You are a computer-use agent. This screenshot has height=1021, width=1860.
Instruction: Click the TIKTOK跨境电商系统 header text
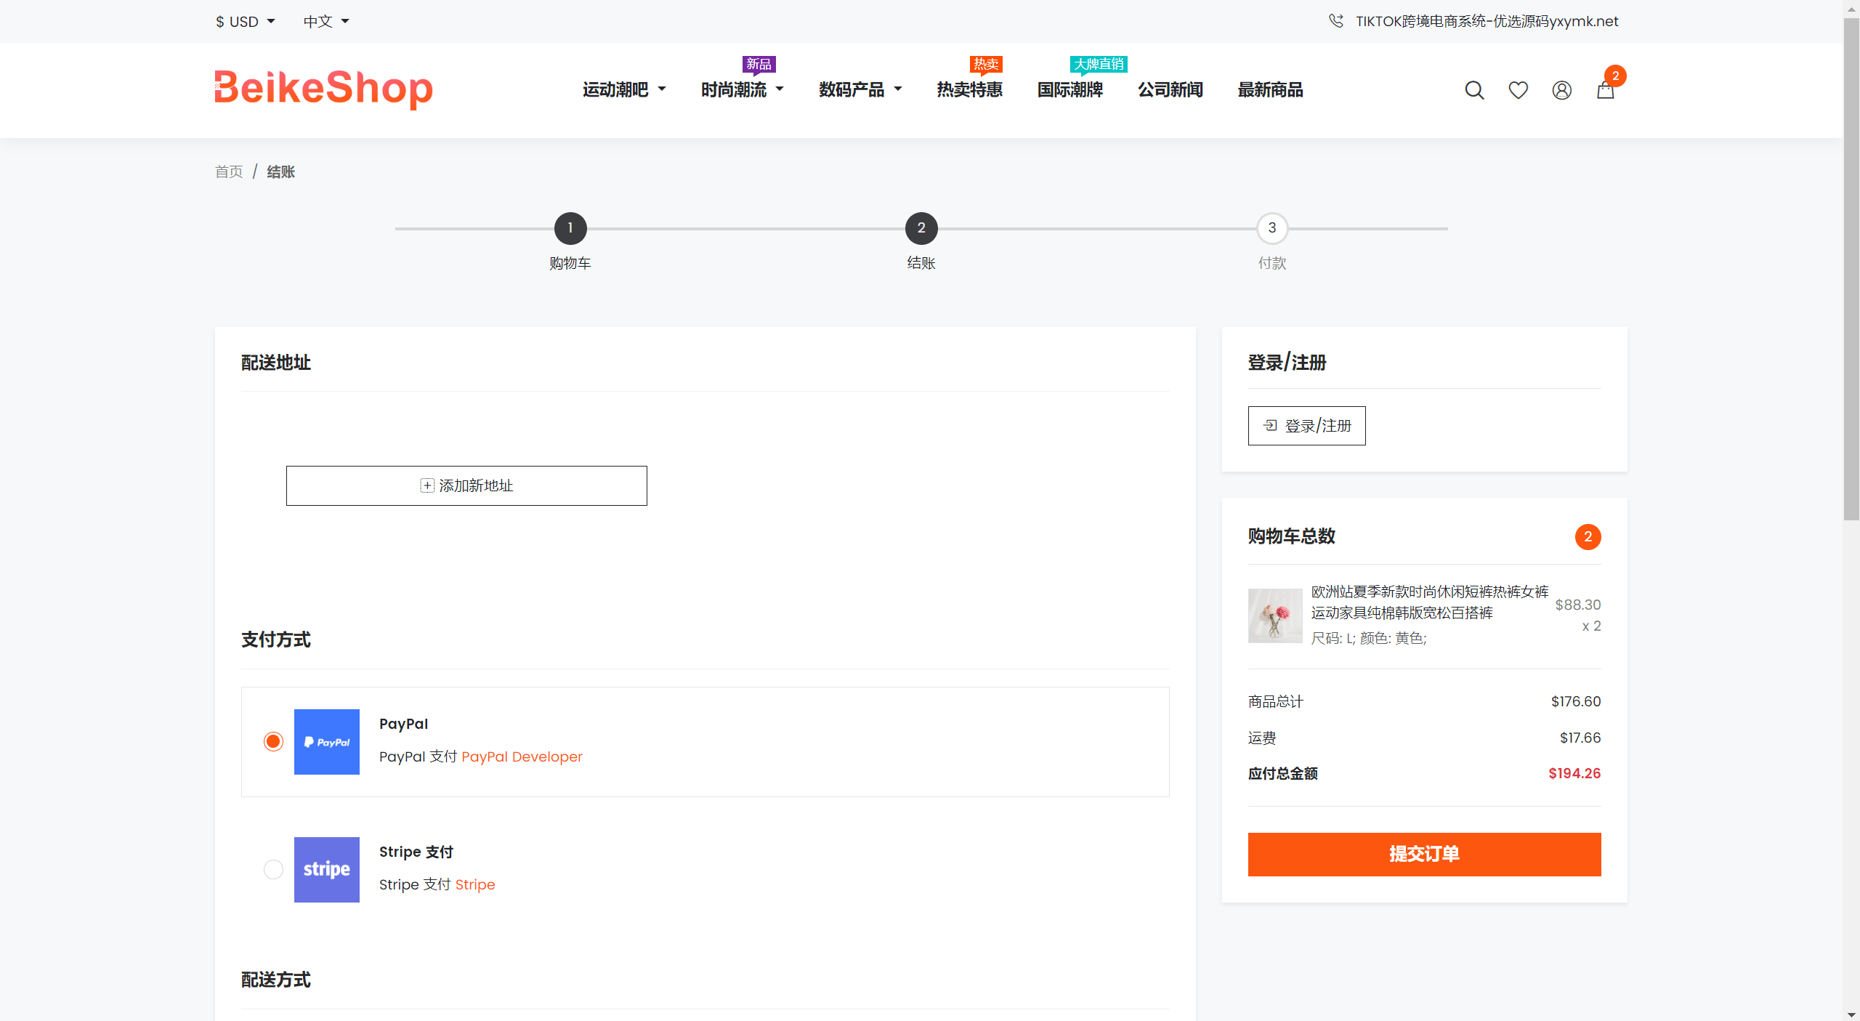click(x=1487, y=21)
